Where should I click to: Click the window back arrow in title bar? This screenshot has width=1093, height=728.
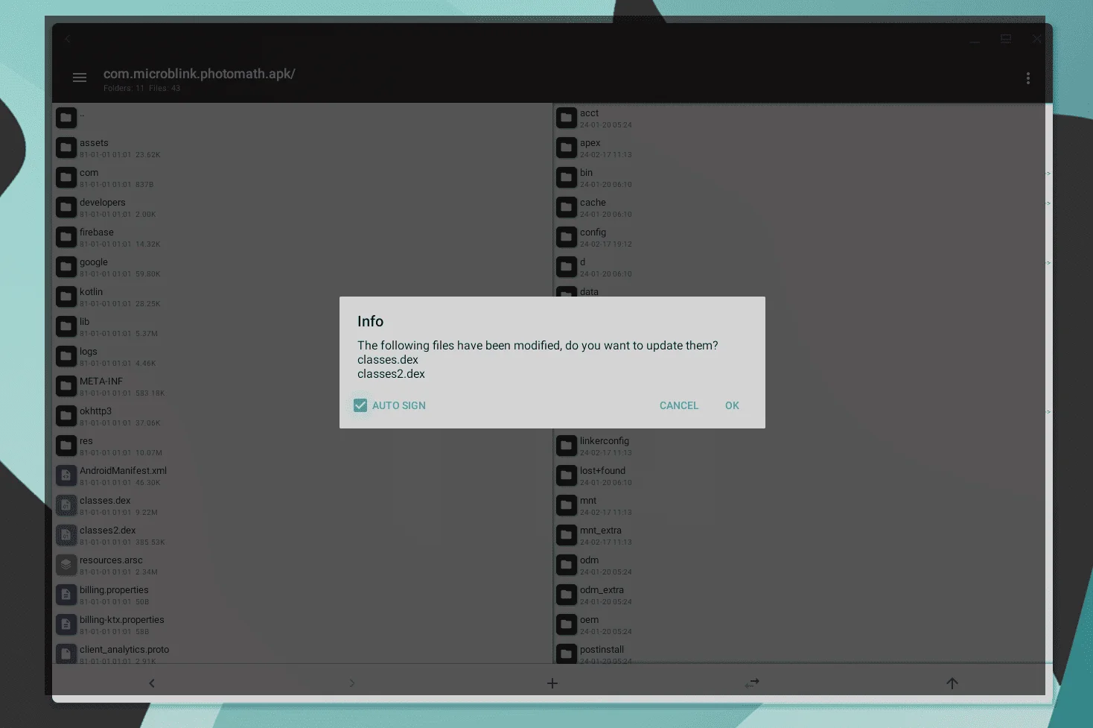(68, 39)
